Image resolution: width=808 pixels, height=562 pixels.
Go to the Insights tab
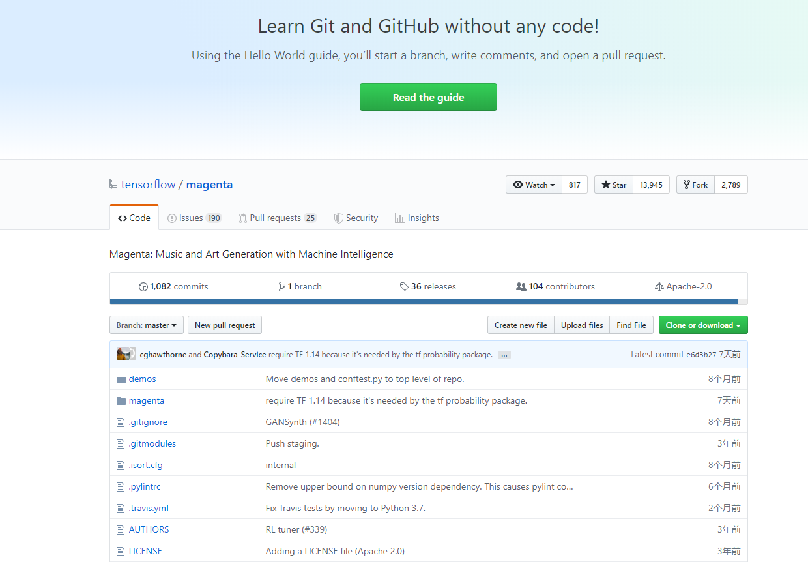(x=416, y=218)
